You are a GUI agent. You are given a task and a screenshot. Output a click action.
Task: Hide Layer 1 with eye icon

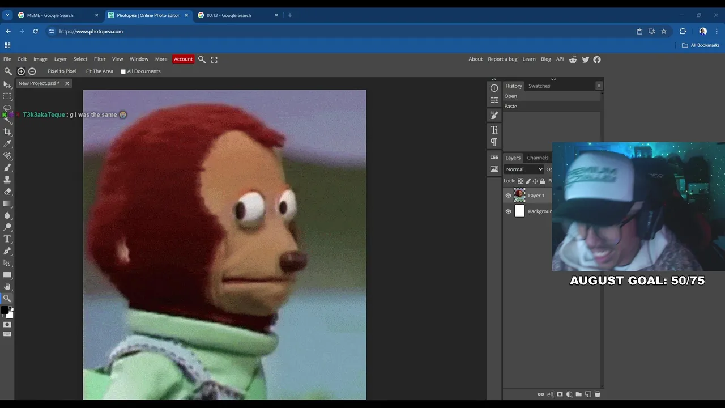(508, 195)
